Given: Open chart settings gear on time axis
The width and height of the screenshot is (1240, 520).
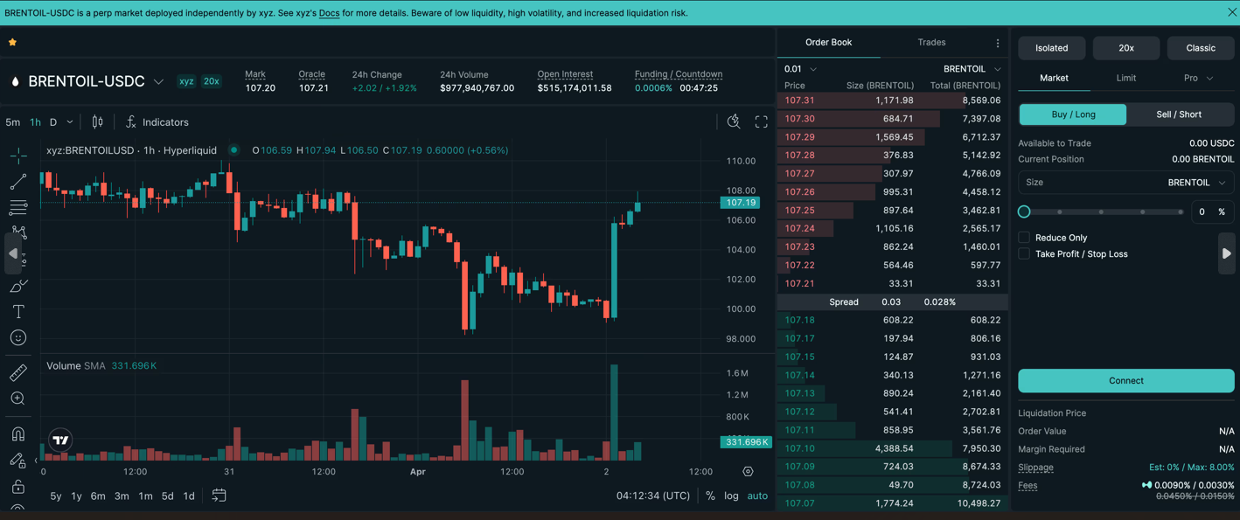Looking at the screenshot, I should pos(748,472).
